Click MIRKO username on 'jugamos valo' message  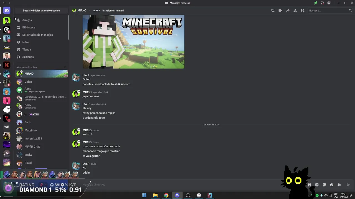pyautogui.click(x=87, y=92)
